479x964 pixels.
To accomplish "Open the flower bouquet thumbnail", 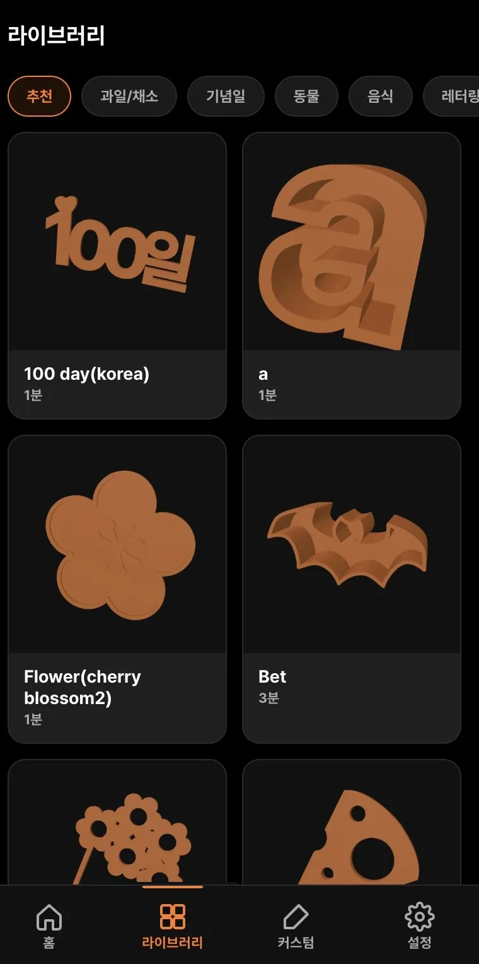I will (x=117, y=822).
